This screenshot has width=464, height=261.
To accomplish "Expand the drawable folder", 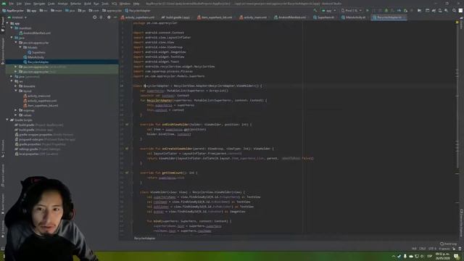I will click(x=16, y=86).
